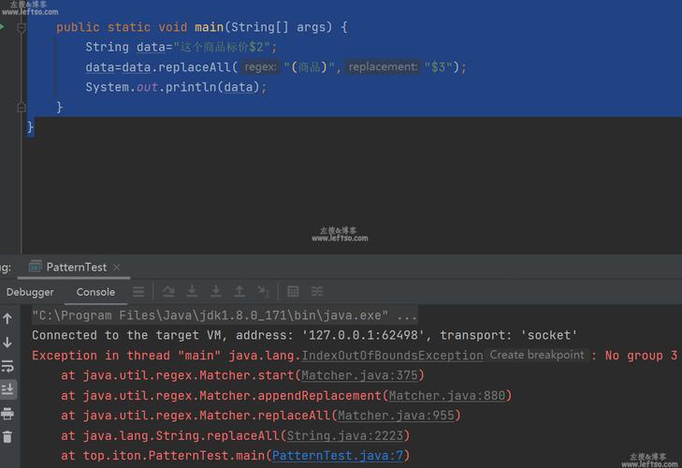The width and height of the screenshot is (682, 468).
Task: Click the java.exe command line in the console
Action: click(x=225, y=315)
